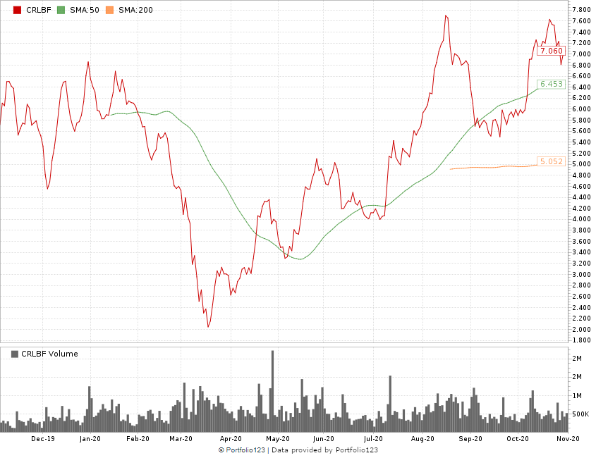Click the Sep-20 date axis label

470,439
